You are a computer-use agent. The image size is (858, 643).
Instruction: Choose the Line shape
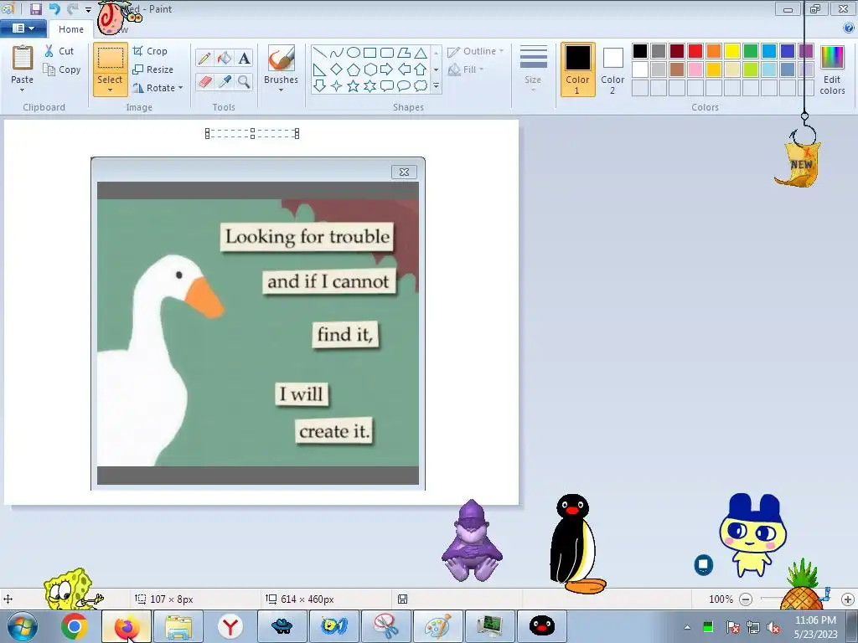pyautogui.click(x=320, y=53)
